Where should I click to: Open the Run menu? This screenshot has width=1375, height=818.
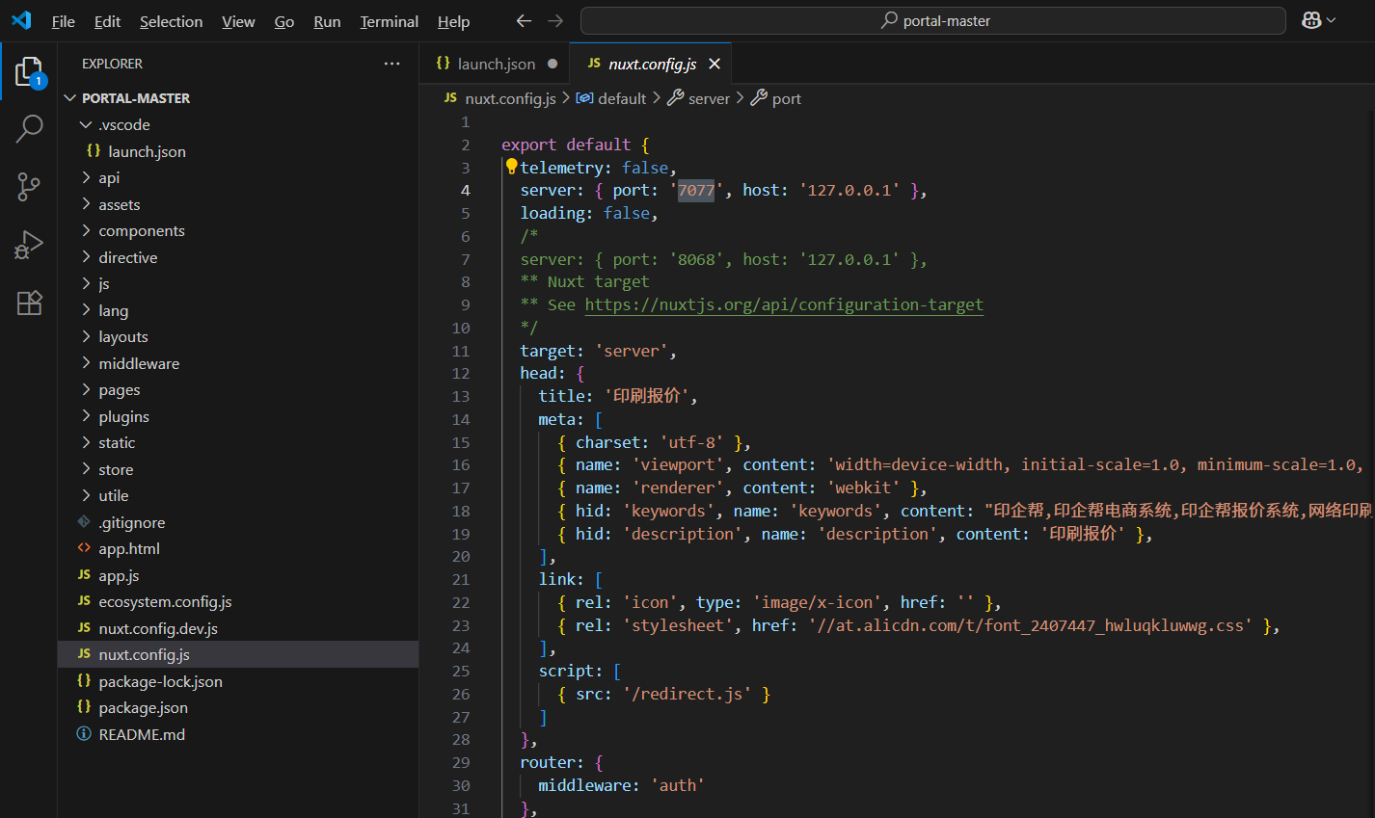point(327,21)
